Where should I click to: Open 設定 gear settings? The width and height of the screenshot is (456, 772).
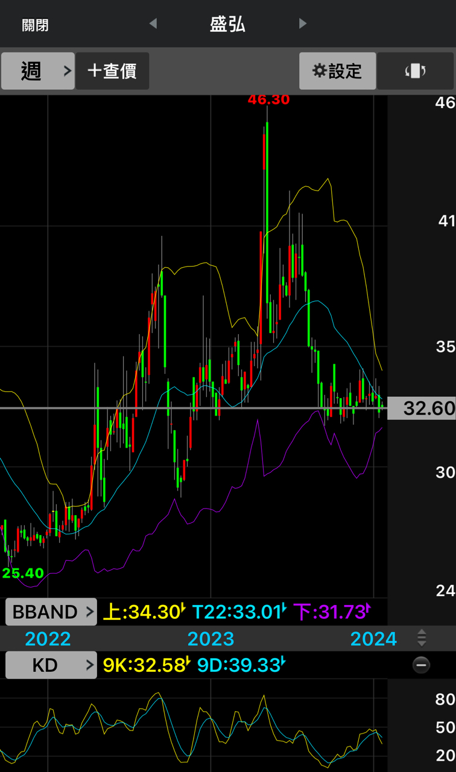click(338, 71)
